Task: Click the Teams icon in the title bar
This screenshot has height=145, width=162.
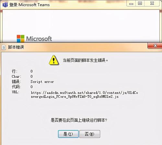Action: [x=5, y=5]
